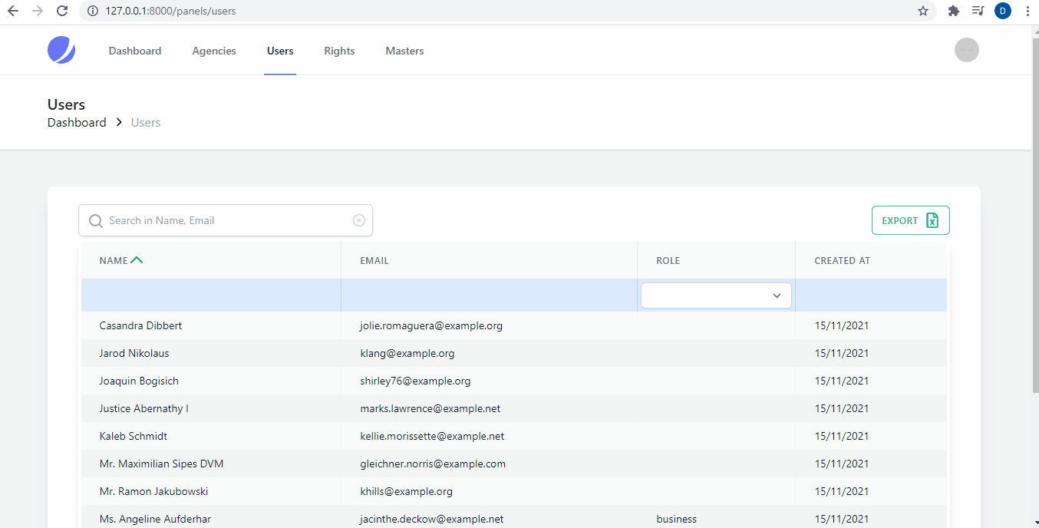Click the shirley76@example.org email

click(x=415, y=381)
